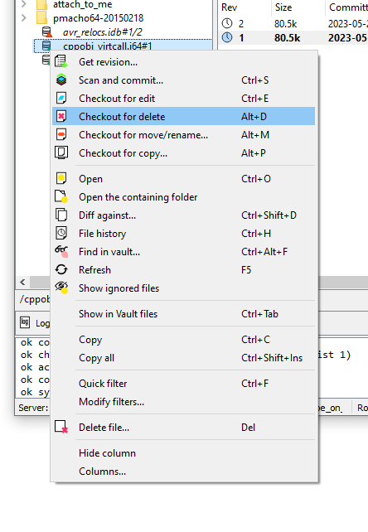
Task: Click the clock icon of revision 1
Action: click(x=227, y=37)
